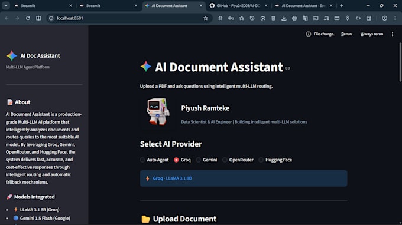Click the heading anchor link icon

[x=287, y=68]
